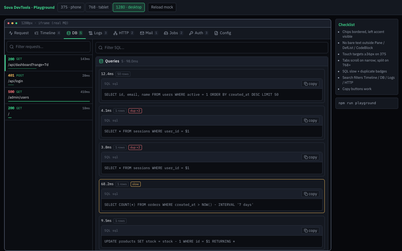Click the Mail tab envelope icon

[x=142, y=33]
